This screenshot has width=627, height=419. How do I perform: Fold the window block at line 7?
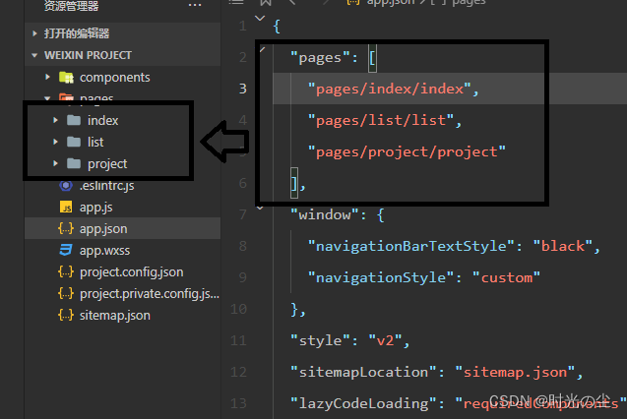pyautogui.click(x=260, y=209)
